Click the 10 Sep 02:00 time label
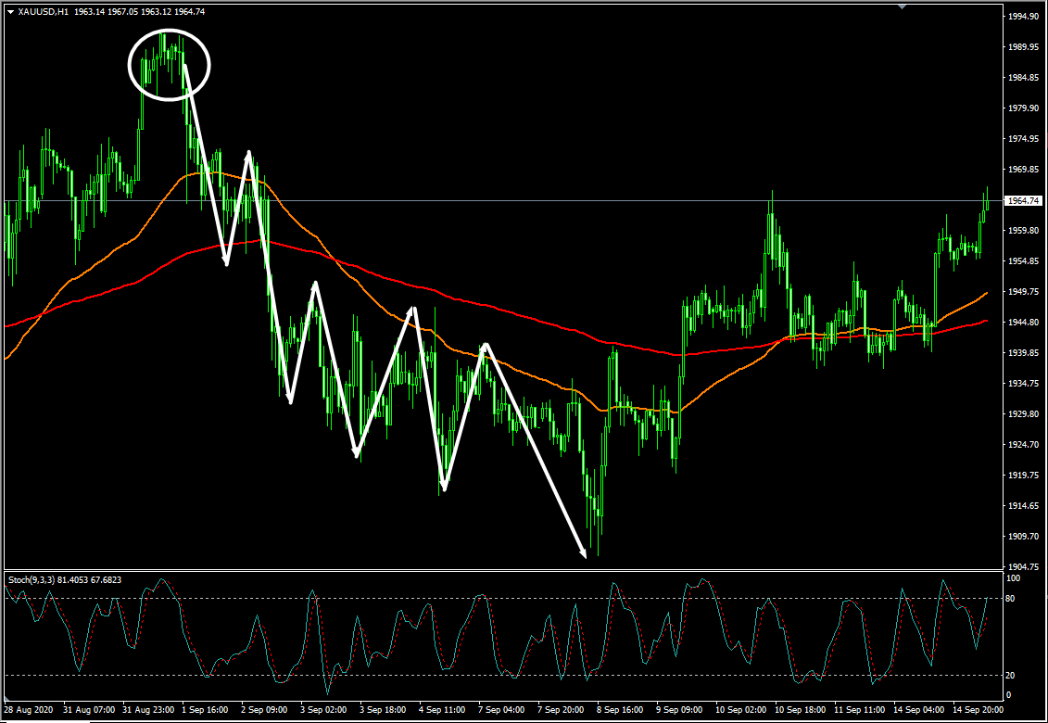This screenshot has width=1048, height=723. tap(740, 710)
